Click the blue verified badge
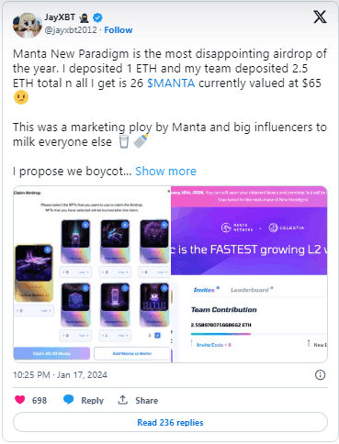The width and height of the screenshot is (339, 444). [97, 18]
